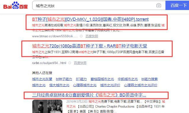The image size is (189, 113).
Task: Open 百度快照 for the btmao.cc result
Action: click(92, 36)
